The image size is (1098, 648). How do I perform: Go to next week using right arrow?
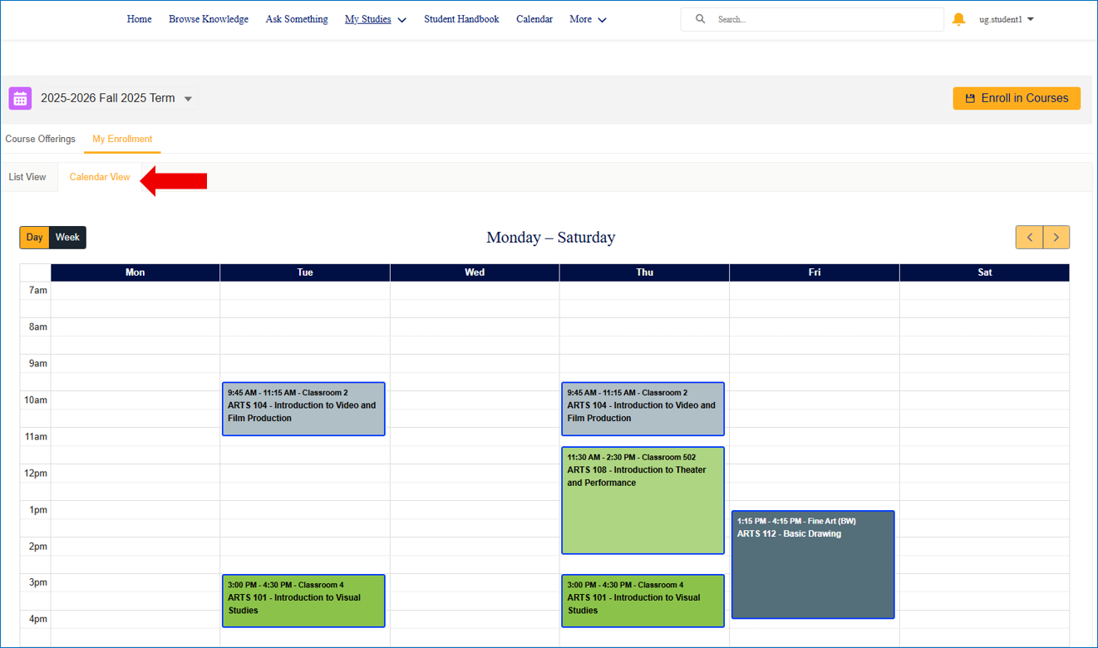(x=1056, y=238)
